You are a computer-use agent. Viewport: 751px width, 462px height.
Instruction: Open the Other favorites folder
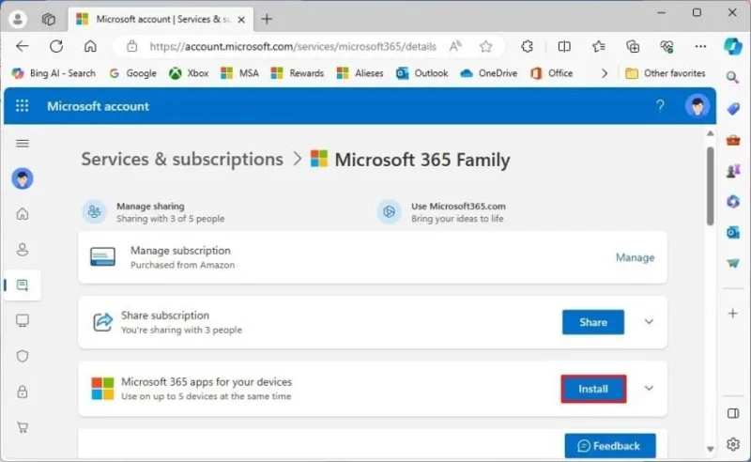[x=666, y=73]
